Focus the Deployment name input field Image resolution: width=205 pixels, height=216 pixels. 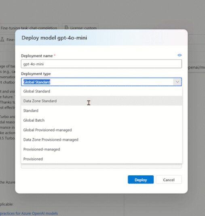point(101,64)
